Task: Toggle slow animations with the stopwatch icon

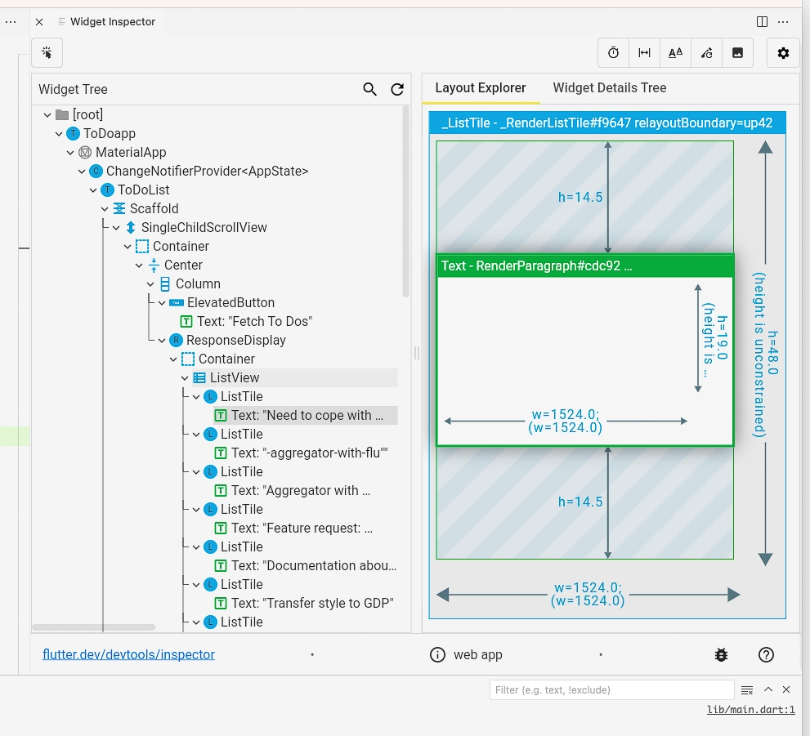Action: point(613,52)
